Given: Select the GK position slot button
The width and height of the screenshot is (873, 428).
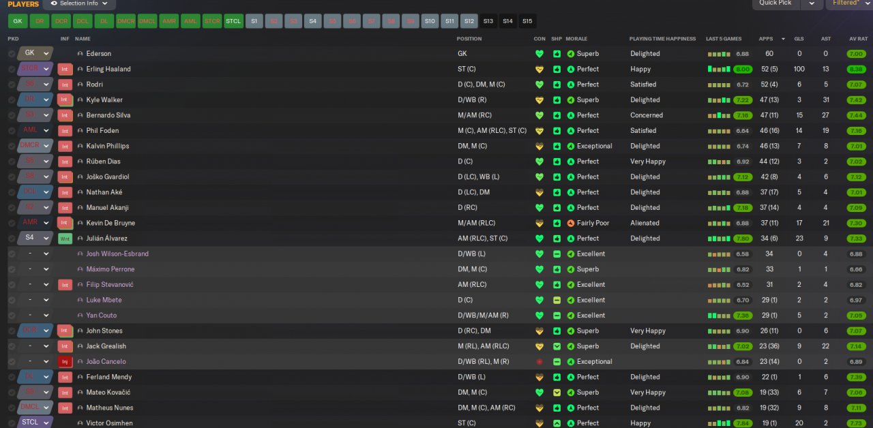Looking at the screenshot, I should [x=18, y=21].
